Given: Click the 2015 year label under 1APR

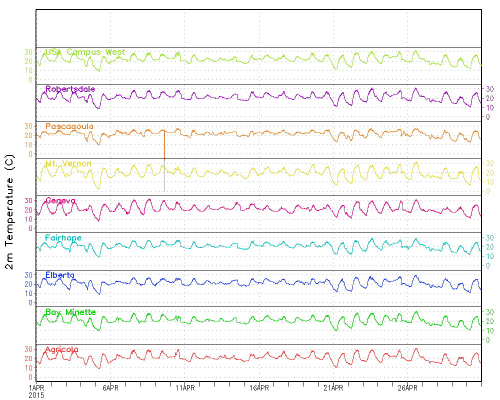Looking at the screenshot, I should point(36,395).
